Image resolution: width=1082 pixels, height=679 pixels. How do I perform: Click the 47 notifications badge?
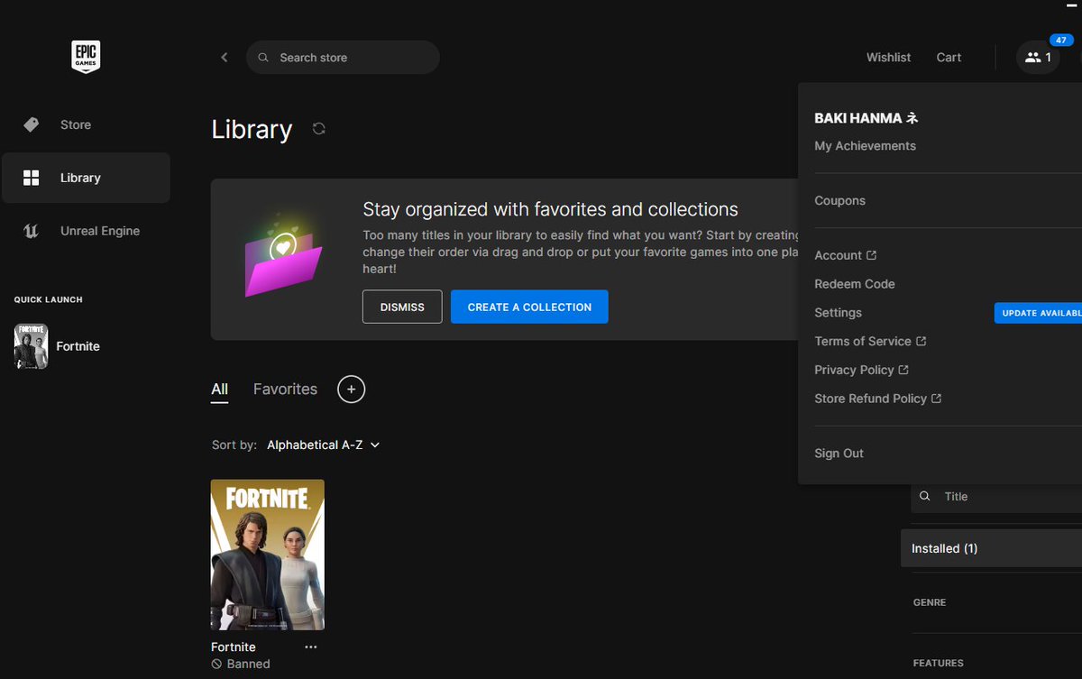[1059, 40]
